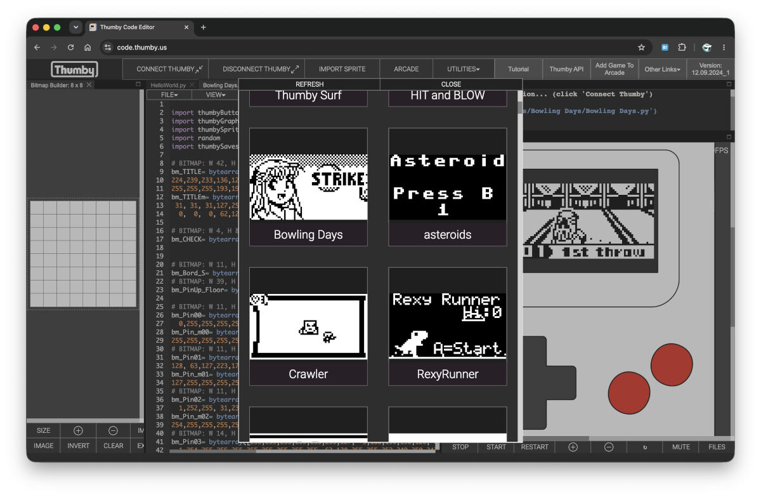Select the Bowling Days game thumbnail
This screenshot has width=761, height=497.
click(308, 187)
